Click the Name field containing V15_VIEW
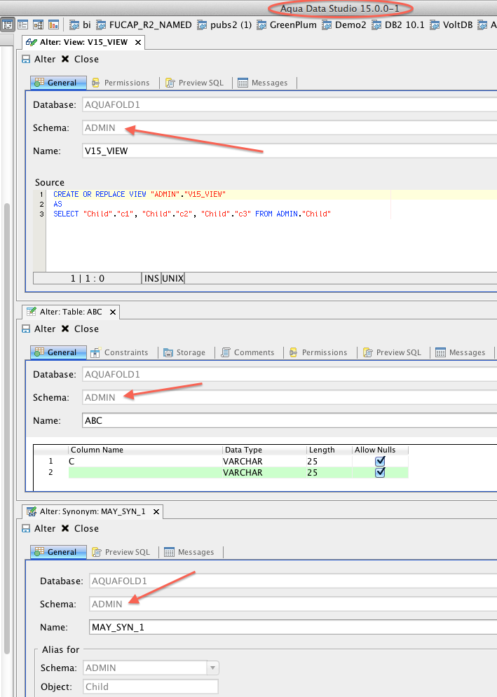Screen dimensions: 497x697 click(290, 151)
